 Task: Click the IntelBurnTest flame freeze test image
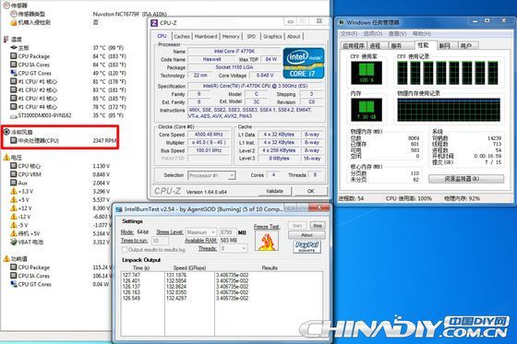click(267, 241)
